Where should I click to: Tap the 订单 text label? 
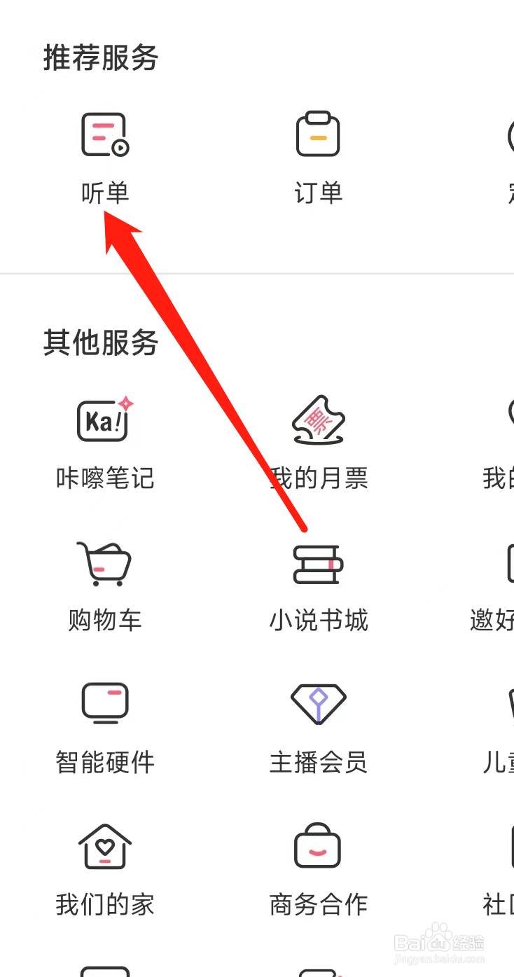318,193
